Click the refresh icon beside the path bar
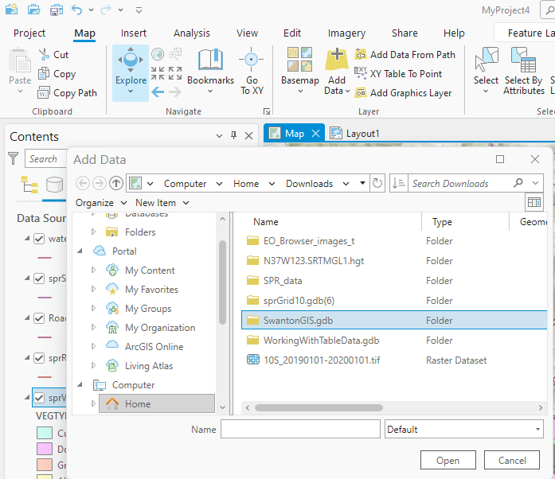This screenshot has width=555, height=479. coord(377,183)
